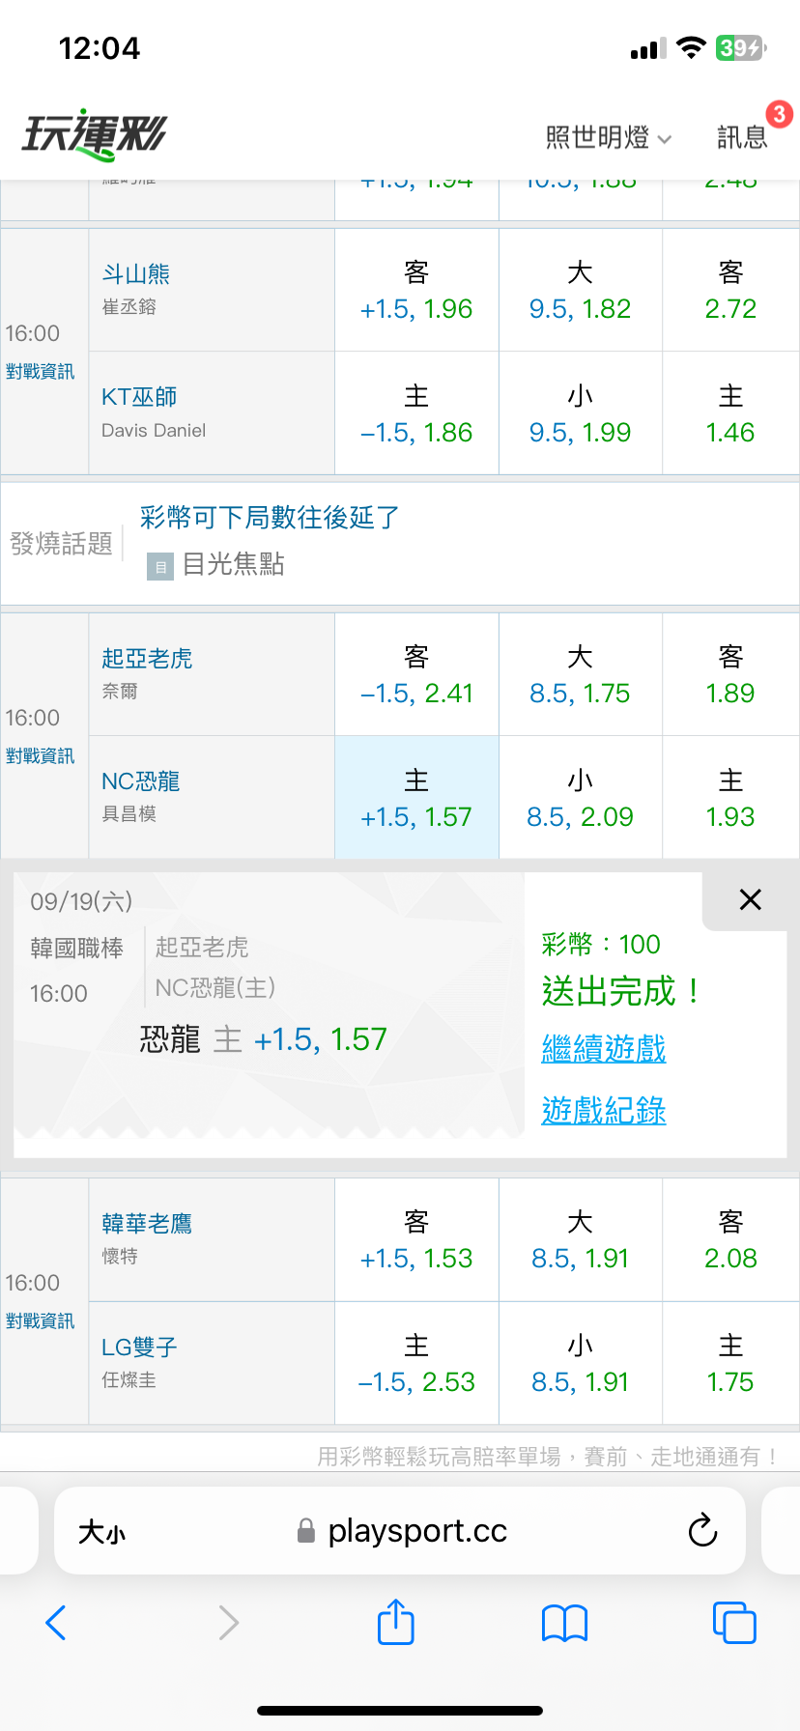Open 對戰資訊 for 韓華老鷹 match
The height and width of the screenshot is (1731, 800).
point(40,1321)
